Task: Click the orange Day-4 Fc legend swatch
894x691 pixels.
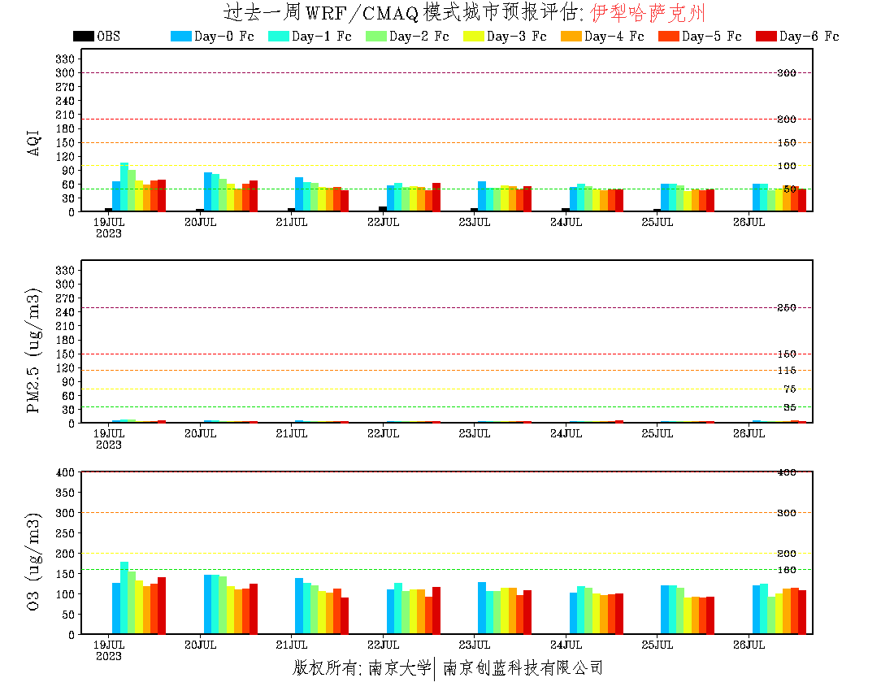Action: point(571,36)
